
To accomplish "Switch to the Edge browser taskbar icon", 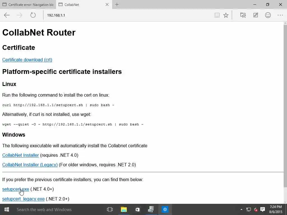I will pyautogui.click(x=165, y=209).
